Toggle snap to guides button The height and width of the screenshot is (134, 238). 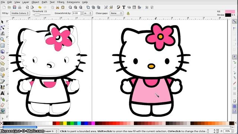tap(235, 112)
